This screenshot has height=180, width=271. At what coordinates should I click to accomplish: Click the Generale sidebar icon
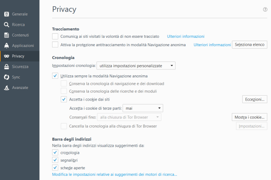[7, 14]
